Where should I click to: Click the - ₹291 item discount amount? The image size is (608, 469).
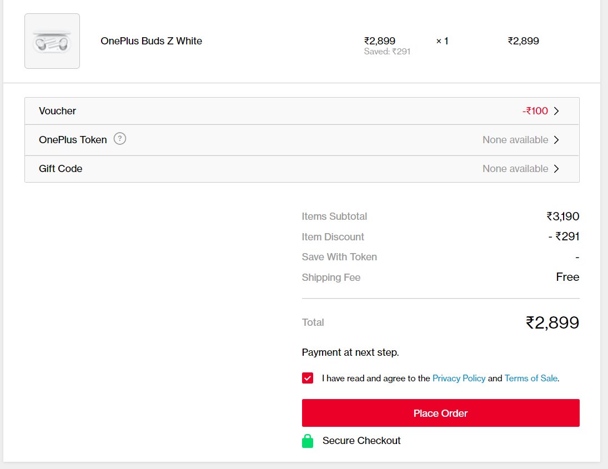[x=564, y=236]
